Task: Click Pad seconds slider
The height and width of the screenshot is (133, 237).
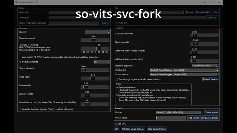Action: click(95, 87)
